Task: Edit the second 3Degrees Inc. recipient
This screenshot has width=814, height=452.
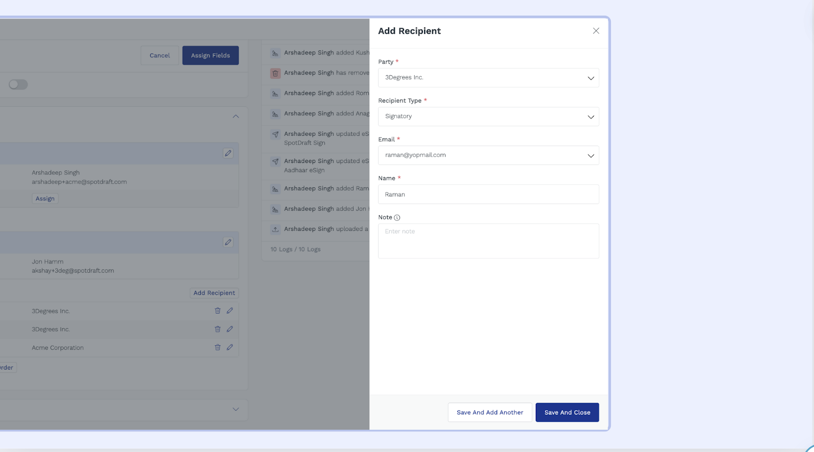Action: (x=230, y=329)
